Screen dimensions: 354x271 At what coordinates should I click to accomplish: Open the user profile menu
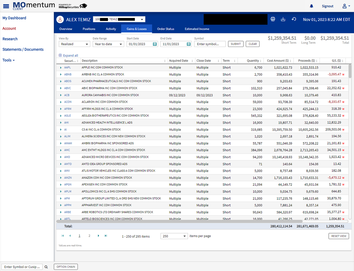tap(346, 6)
